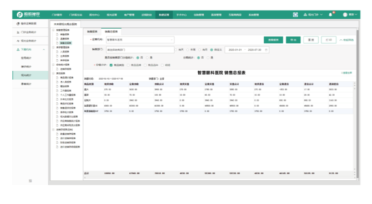Click file icon beside 数量进销存报表
372x204 pixels.
point(57,134)
